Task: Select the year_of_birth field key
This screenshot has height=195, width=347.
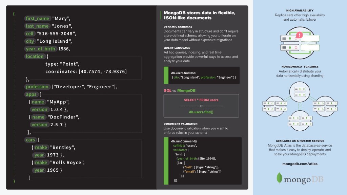Action: point(41,49)
